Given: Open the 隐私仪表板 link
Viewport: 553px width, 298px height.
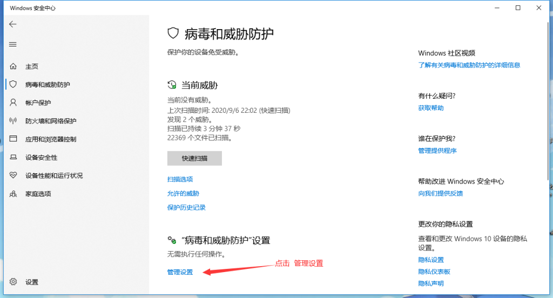Looking at the screenshot, I should (434, 272).
